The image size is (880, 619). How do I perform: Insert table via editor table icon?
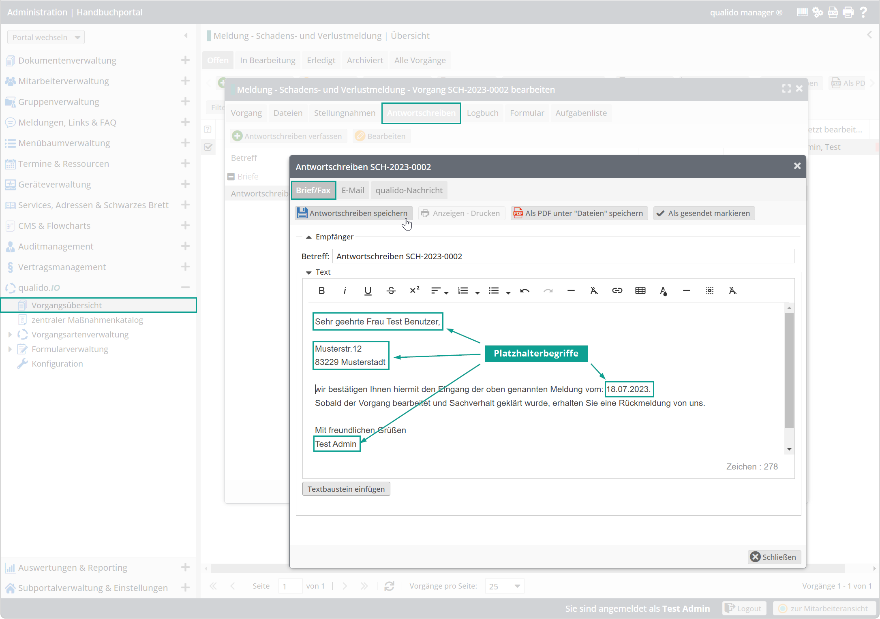coord(640,290)
